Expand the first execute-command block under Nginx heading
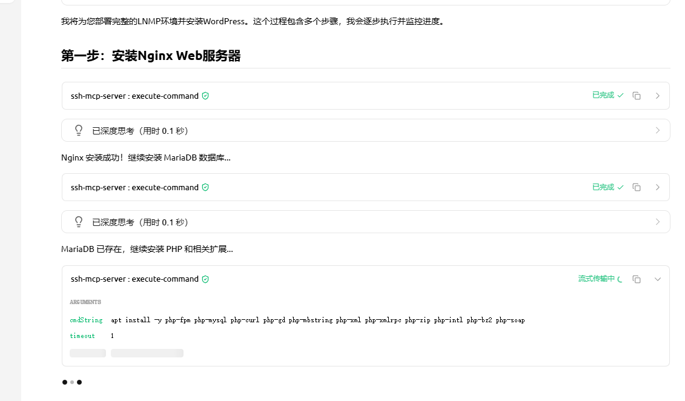 point(658,96)
